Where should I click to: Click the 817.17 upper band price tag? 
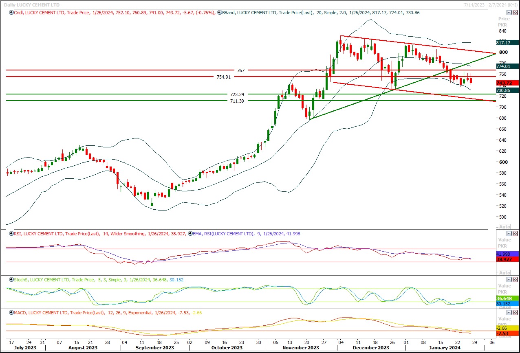(507, 42)
